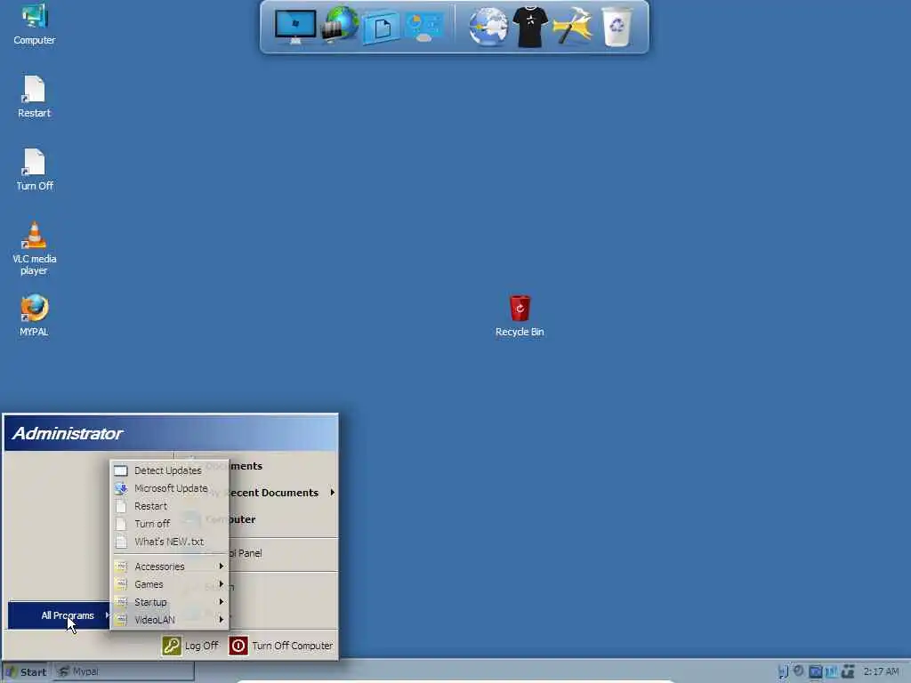Click the volume speaker tray icon

tap(798, 671)
